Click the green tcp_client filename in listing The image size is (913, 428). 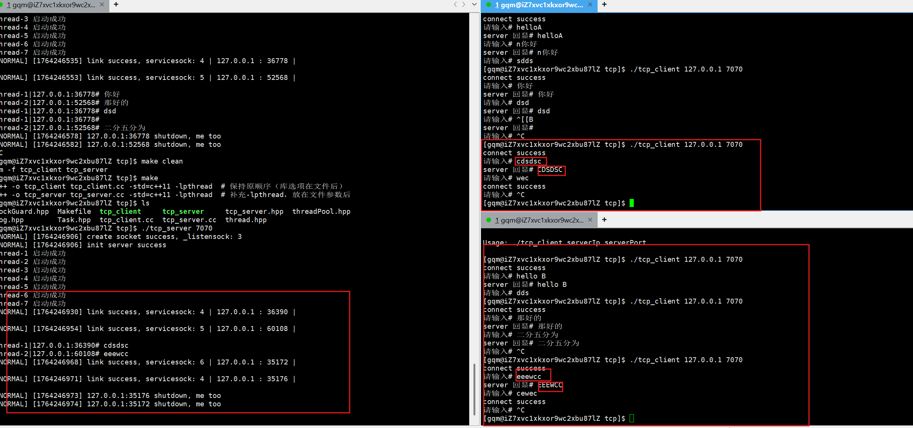[120, 212]
